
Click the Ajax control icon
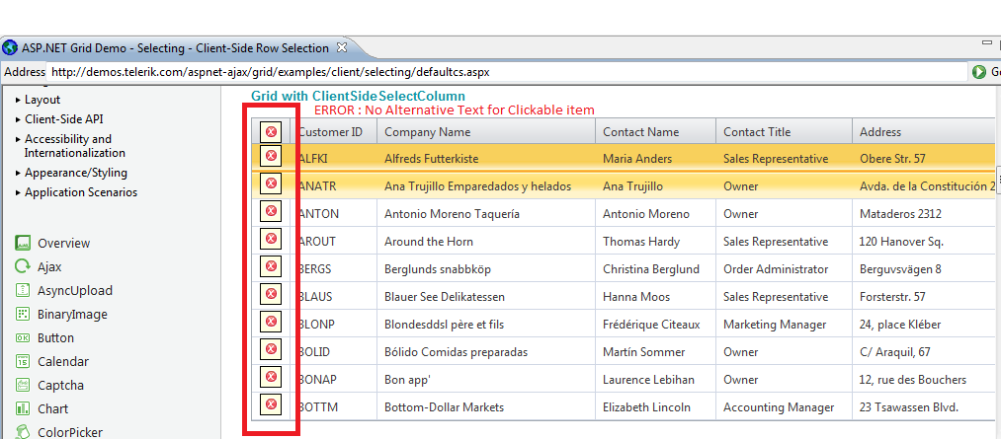click(23, 266)
